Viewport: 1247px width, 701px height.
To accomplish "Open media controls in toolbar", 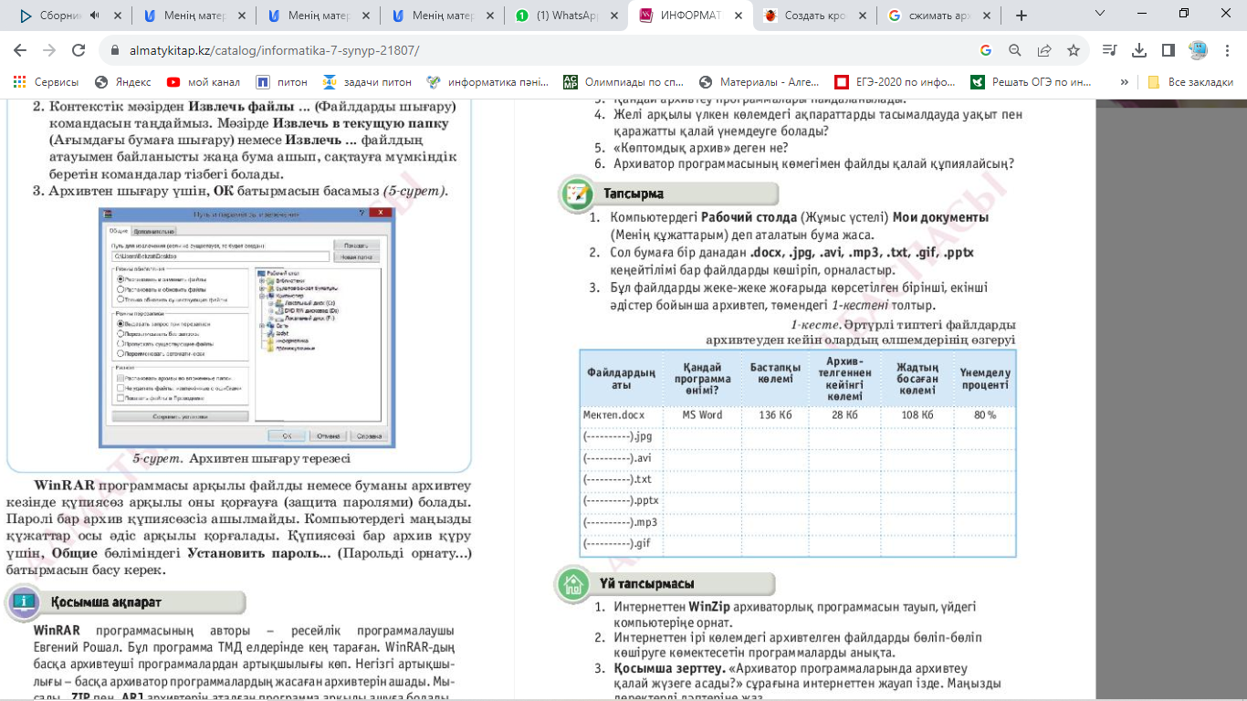I will (1109, 51).
